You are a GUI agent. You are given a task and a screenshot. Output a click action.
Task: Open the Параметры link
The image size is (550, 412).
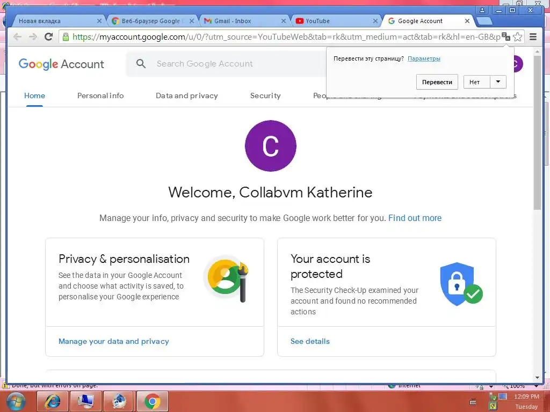tap(424, 58)
